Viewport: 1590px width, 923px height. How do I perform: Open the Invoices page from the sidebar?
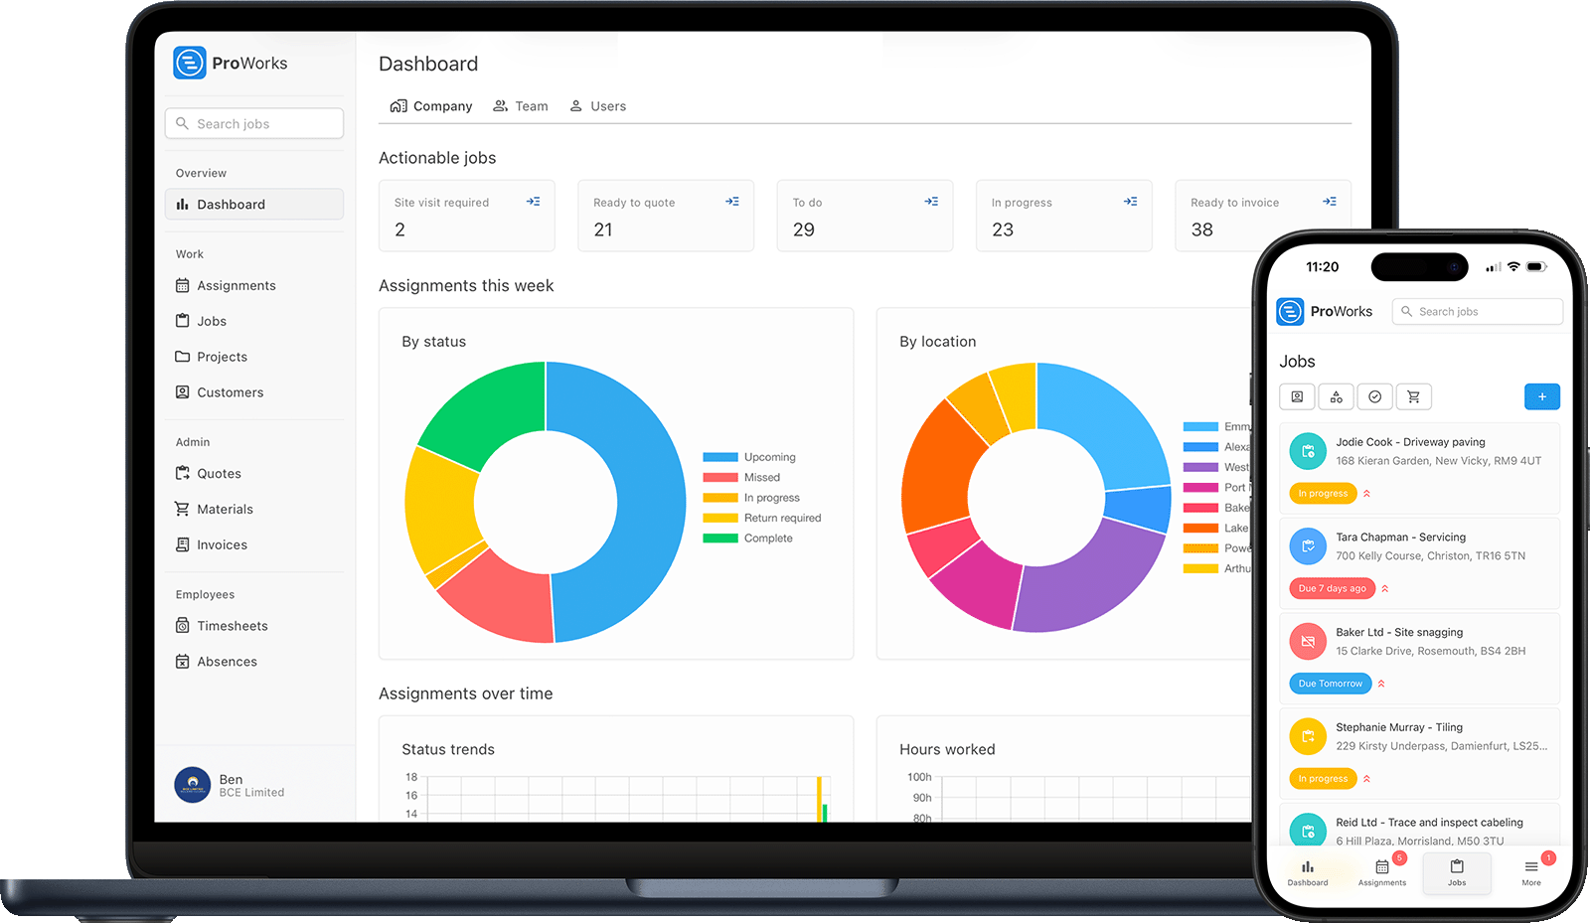pyautogui.click(x=222, y=544)
